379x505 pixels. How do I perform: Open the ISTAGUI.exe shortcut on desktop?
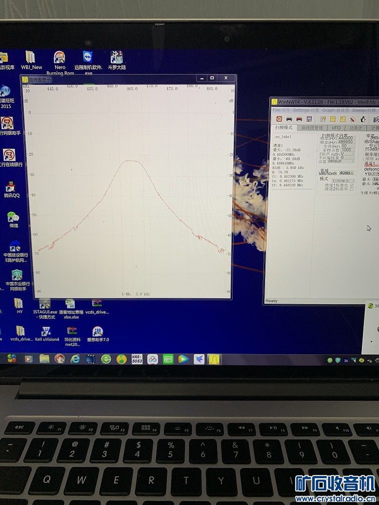(45, 309)
